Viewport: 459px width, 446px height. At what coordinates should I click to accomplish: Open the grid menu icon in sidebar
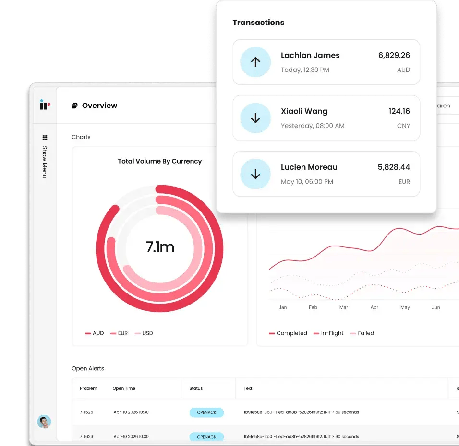coord(45,138)
